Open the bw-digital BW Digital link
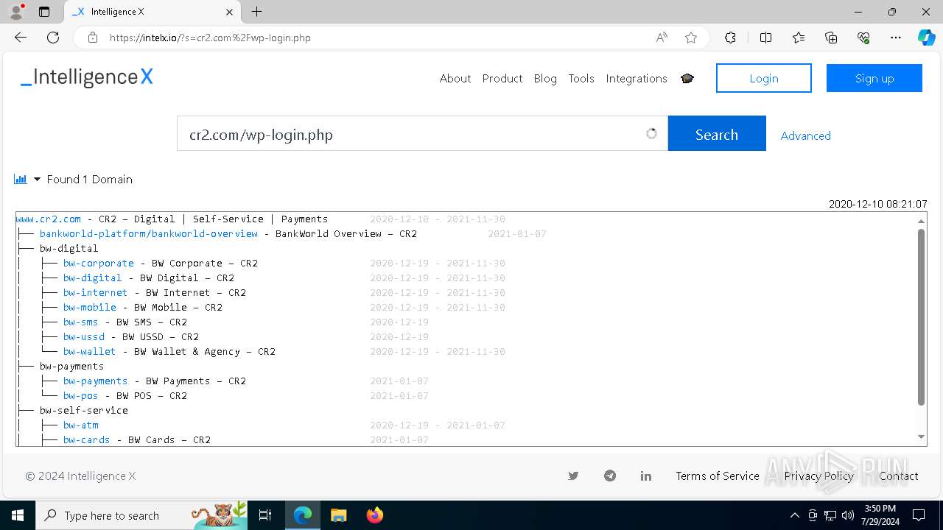The width and height of the screenshot is (943, 530). pyautogui.click(x=93, y=278)
